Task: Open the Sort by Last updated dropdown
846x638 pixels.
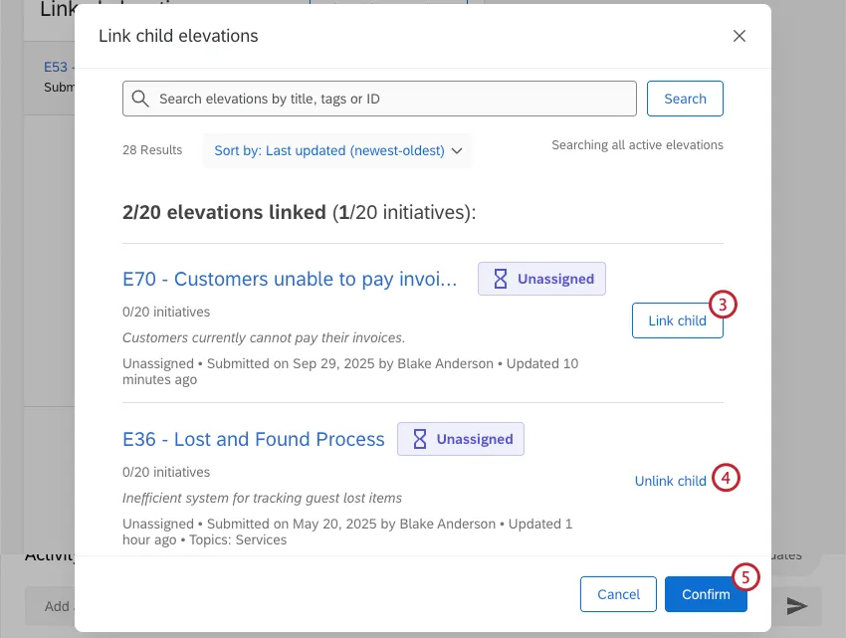Action: click(x=334, y=149)
